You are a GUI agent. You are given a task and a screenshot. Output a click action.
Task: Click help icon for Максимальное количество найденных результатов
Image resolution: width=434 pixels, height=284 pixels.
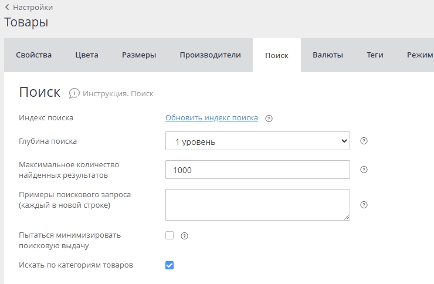tap(364, 170)
